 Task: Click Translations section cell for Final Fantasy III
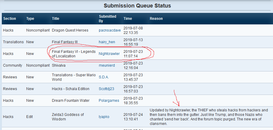point(13,42)
